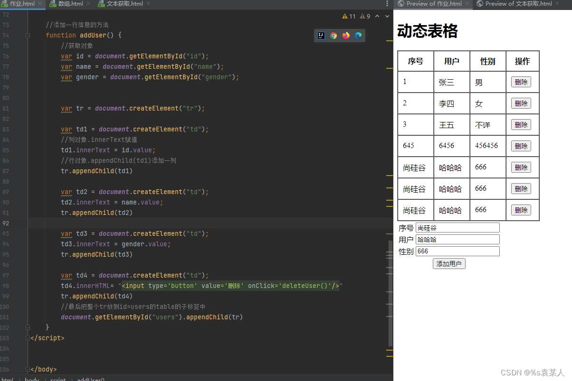Select the Preview of 文本获取.html tab
The image size is (572, 381).
518,4
